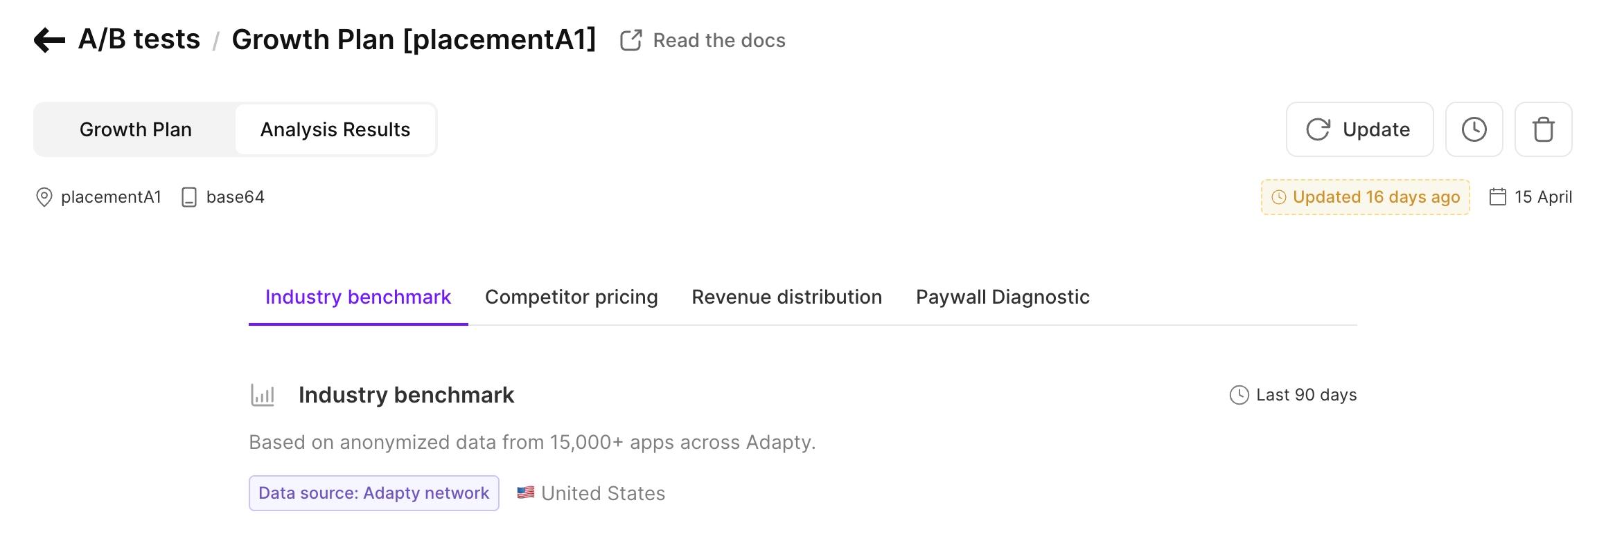Click the base64 device icon

pyautogui.click(x=188, y=197)
